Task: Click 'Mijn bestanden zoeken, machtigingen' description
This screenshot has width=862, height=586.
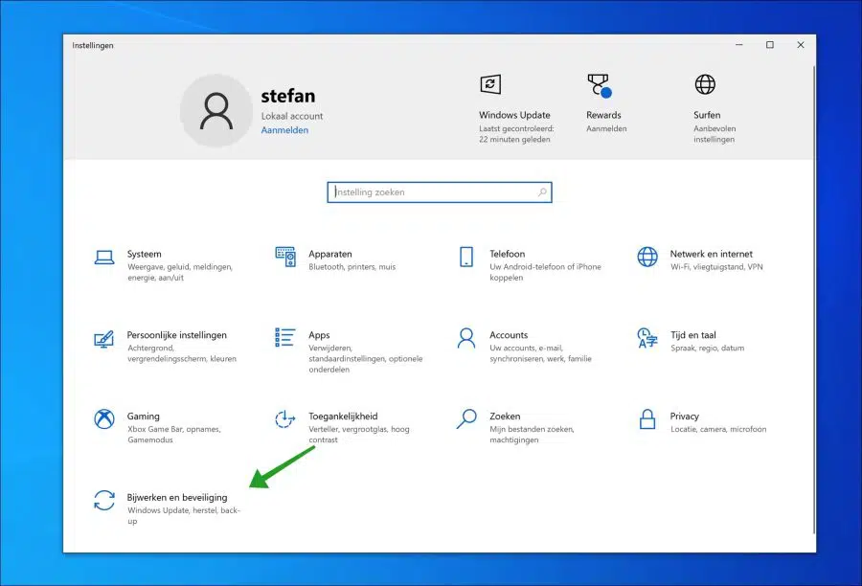Action: pos(532,435)
